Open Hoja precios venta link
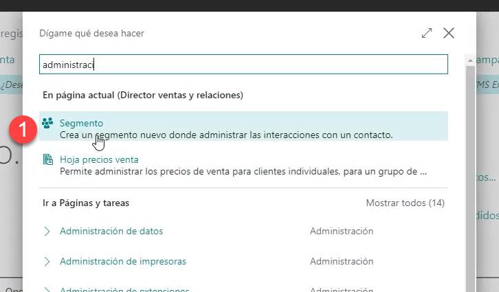Screen dimensions: 499x292 tap(99, 159)
